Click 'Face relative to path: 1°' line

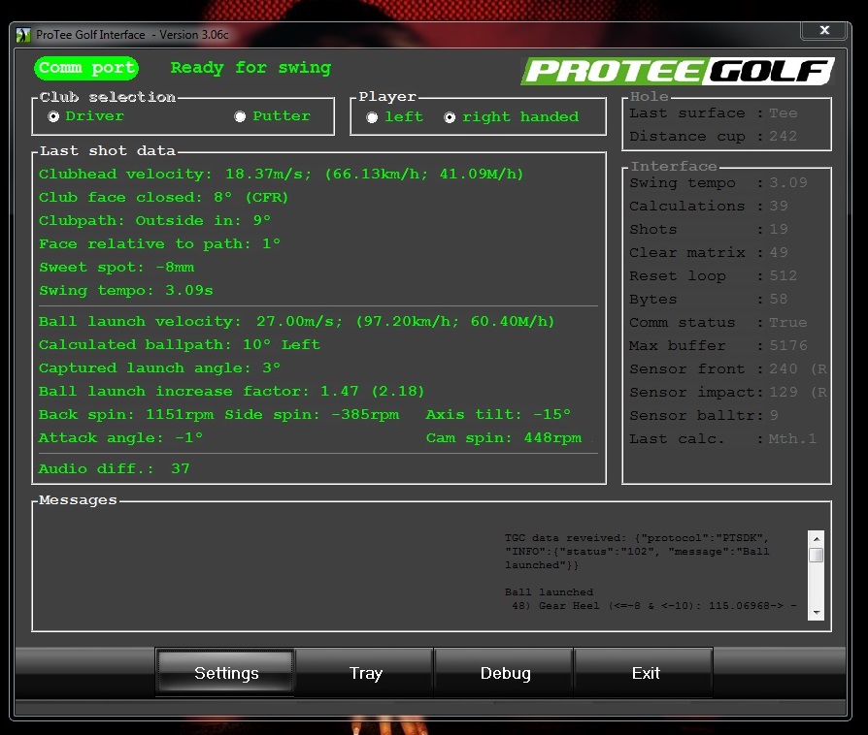(x=159, y=244)
